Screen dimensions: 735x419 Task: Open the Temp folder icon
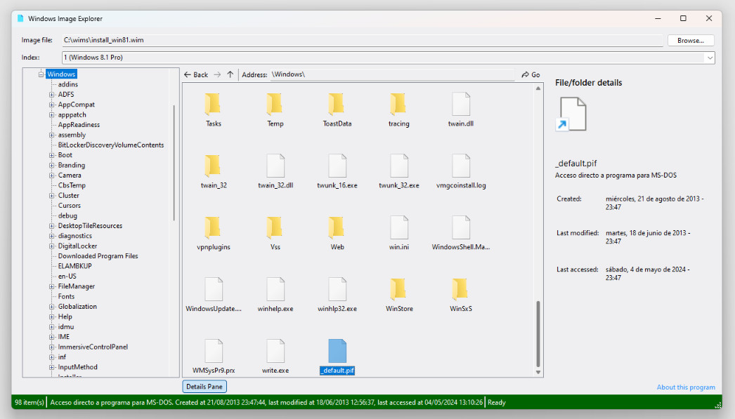[x=275, y=103]
